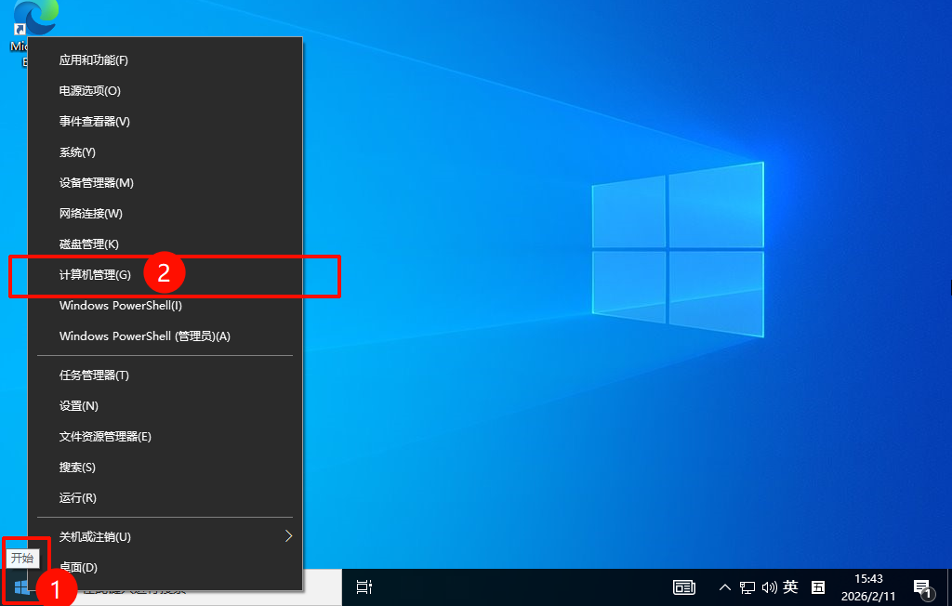Open the notification Action Center icon
The height and width of the screenshot is (606, 952).
pos(922,587)
